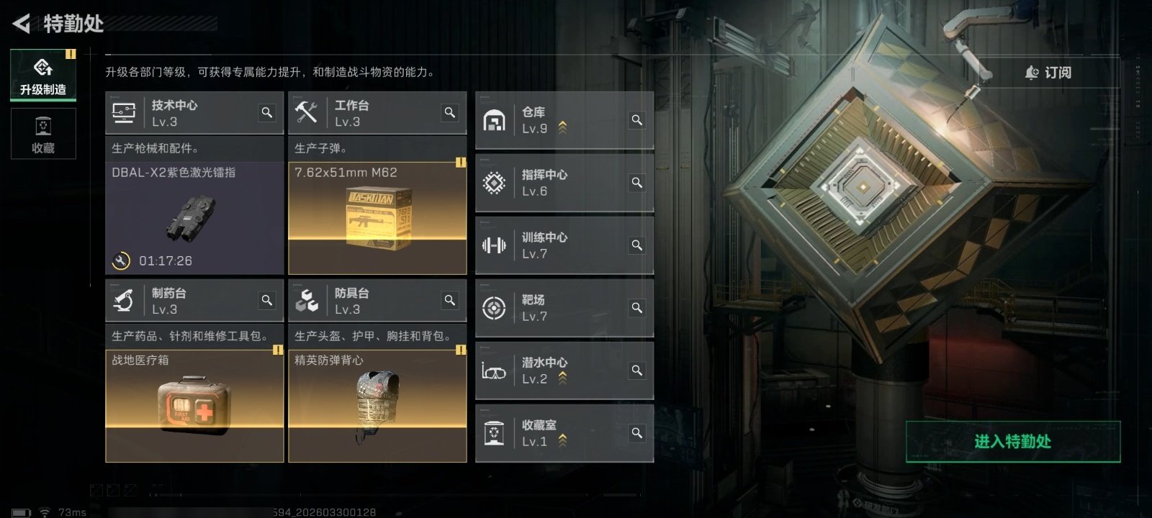Click the back arrow beside 特勤处

coord(22,24)
